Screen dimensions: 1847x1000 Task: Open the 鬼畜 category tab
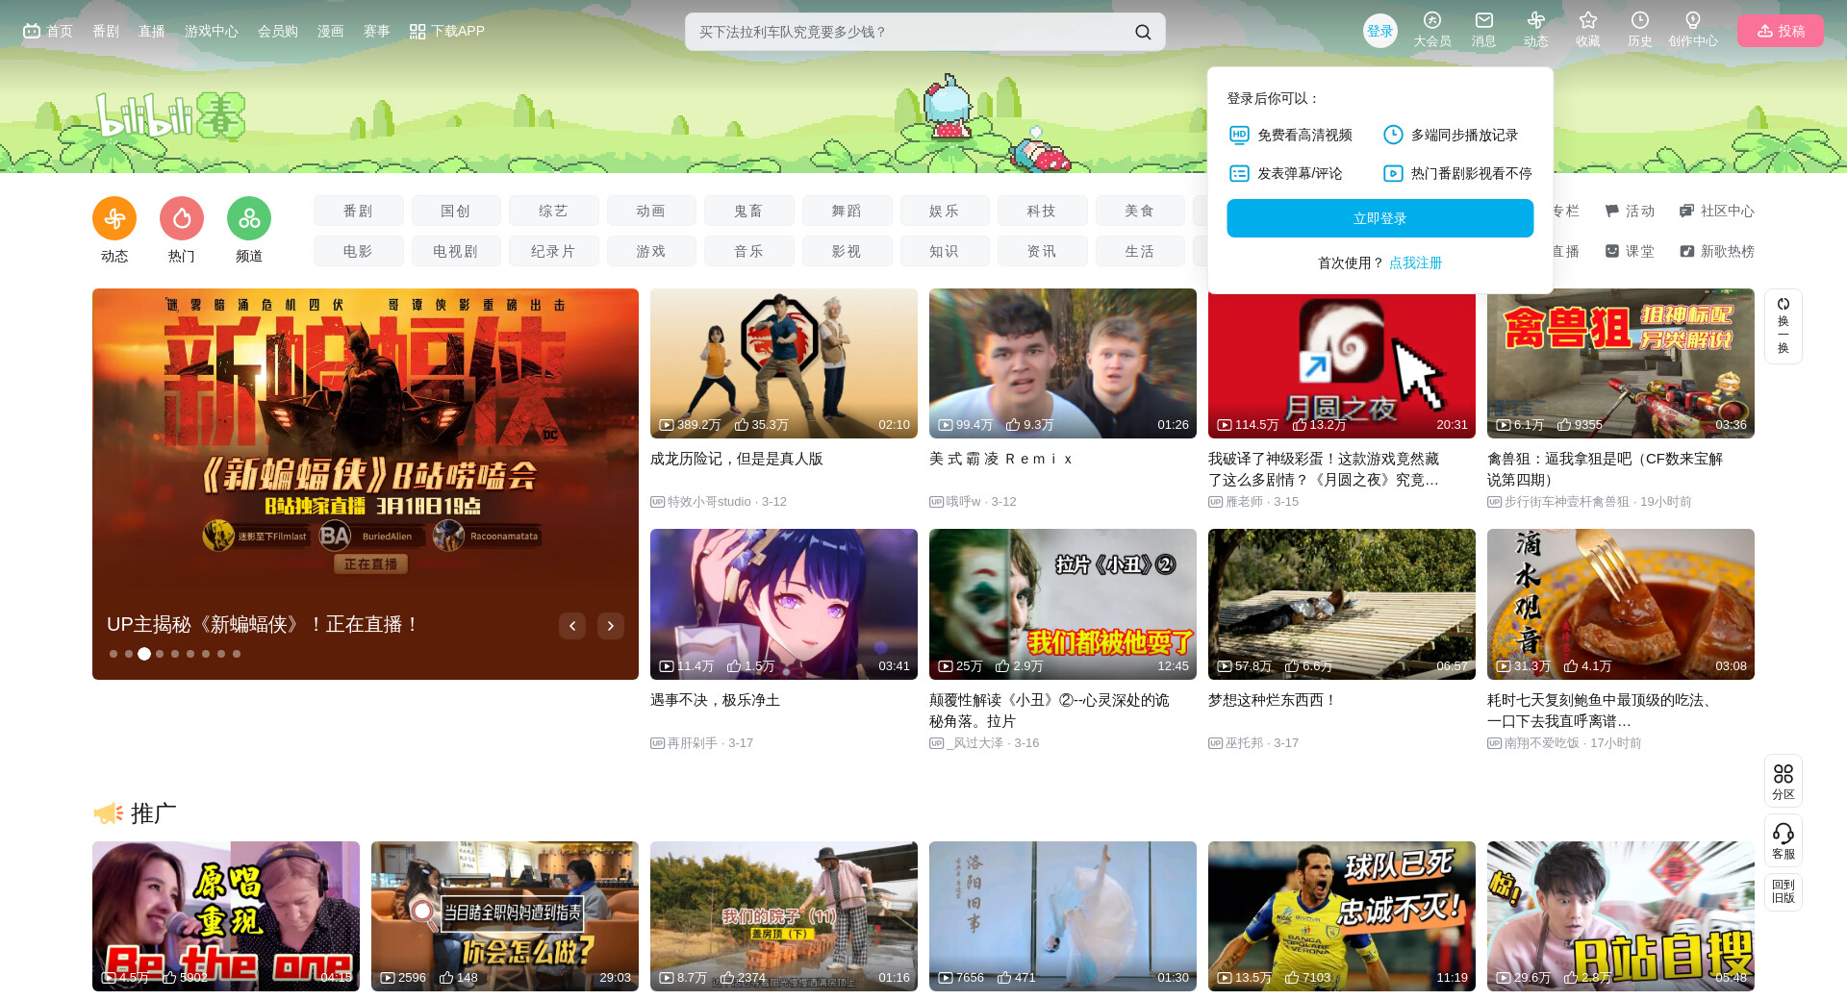(x=749, y=211)
